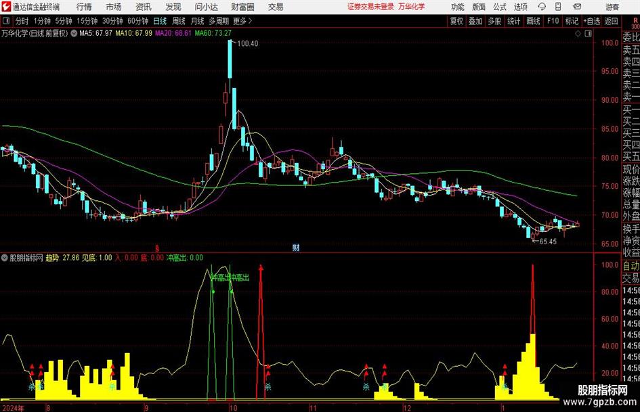Click the 趋势: 27.86 indicator value
640x412 pixels.
point(62,258)
